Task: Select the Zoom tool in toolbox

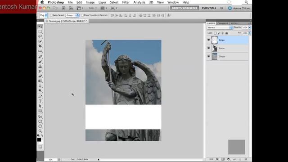Action: point(40,131)
